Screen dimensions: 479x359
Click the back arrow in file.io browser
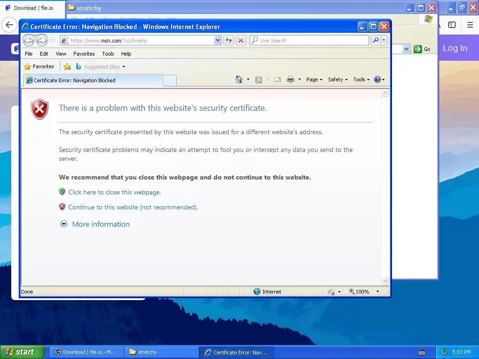[9, 25]
